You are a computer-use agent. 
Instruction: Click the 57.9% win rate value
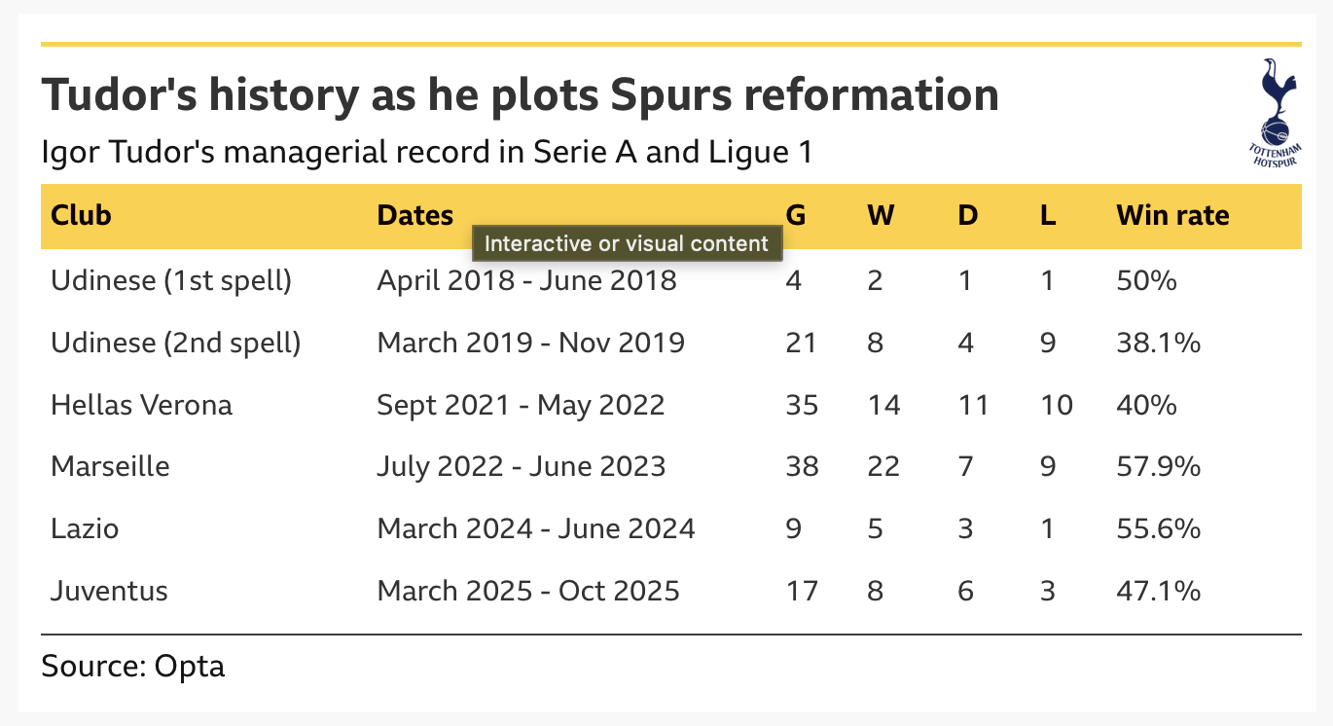coord(1158,466)
